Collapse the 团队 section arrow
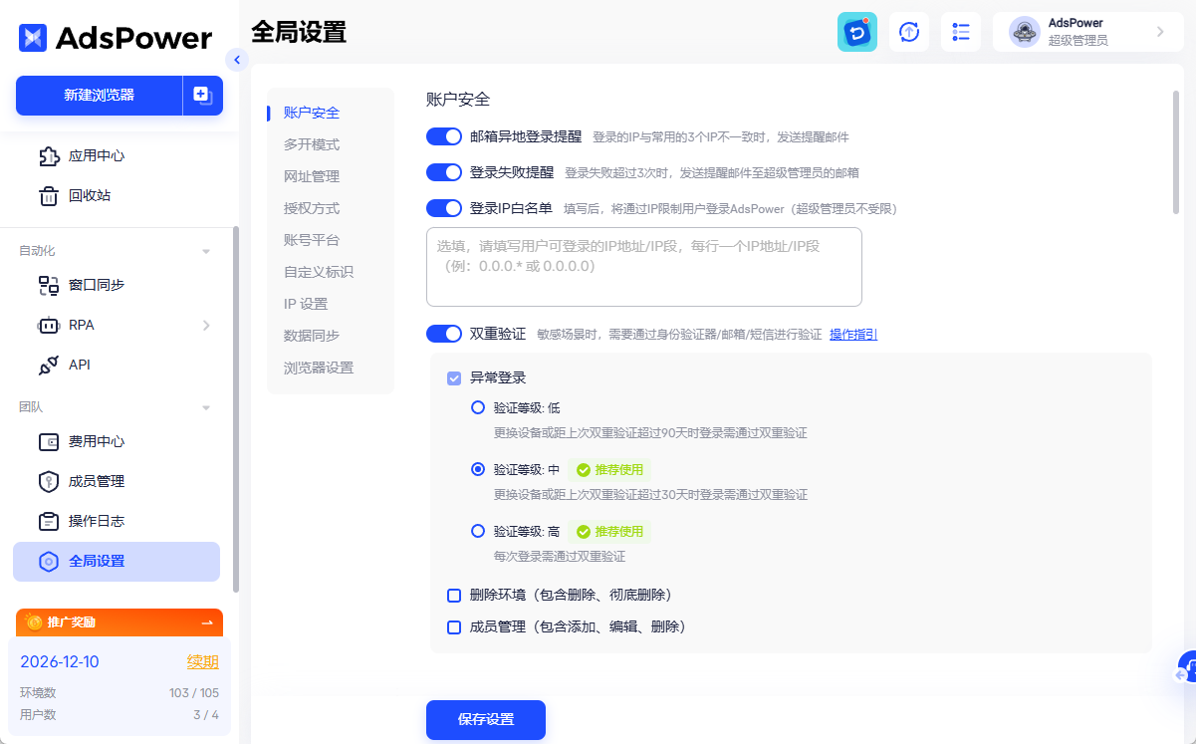 pos(206,407)
